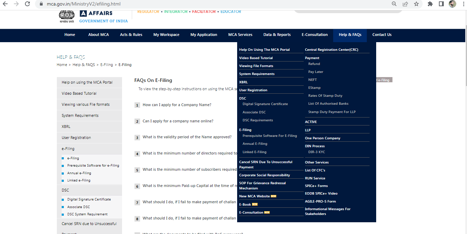Open Stamp Duty Payment For LLP
Screen dimensions: 467x234
pyautogui.click(x=332, y=112)
